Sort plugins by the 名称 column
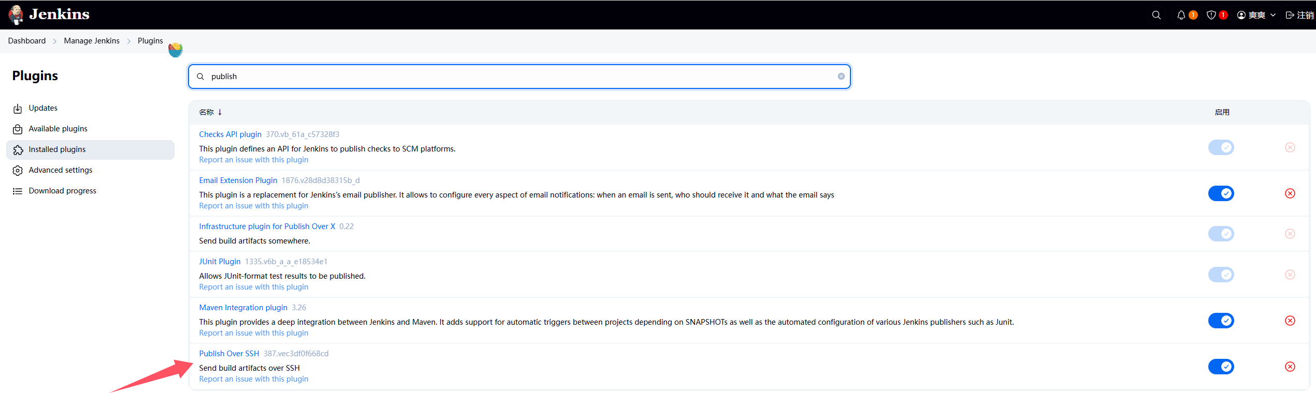This screenshot has height=409, width=1316. (210, 112)
